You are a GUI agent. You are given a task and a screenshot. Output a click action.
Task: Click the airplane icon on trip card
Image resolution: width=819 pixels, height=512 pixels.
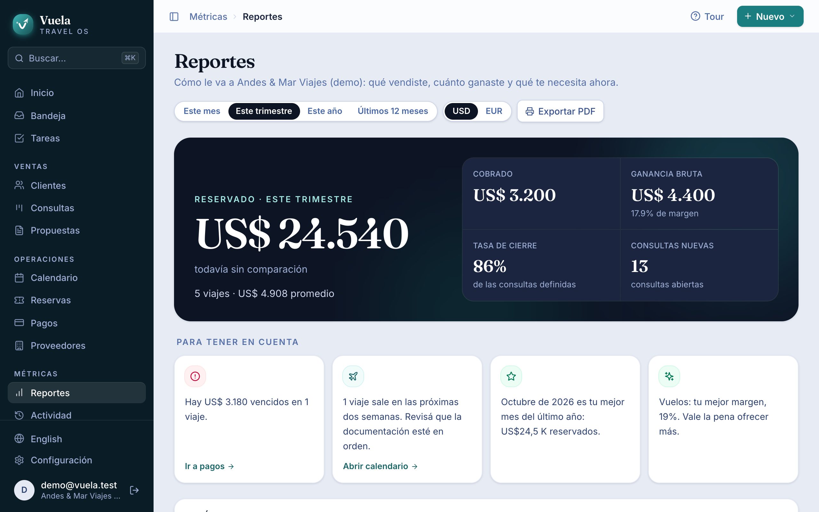pos(353,376)
